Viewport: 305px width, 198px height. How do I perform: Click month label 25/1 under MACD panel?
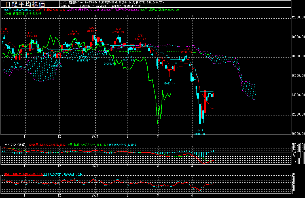[x=95, y=166]
